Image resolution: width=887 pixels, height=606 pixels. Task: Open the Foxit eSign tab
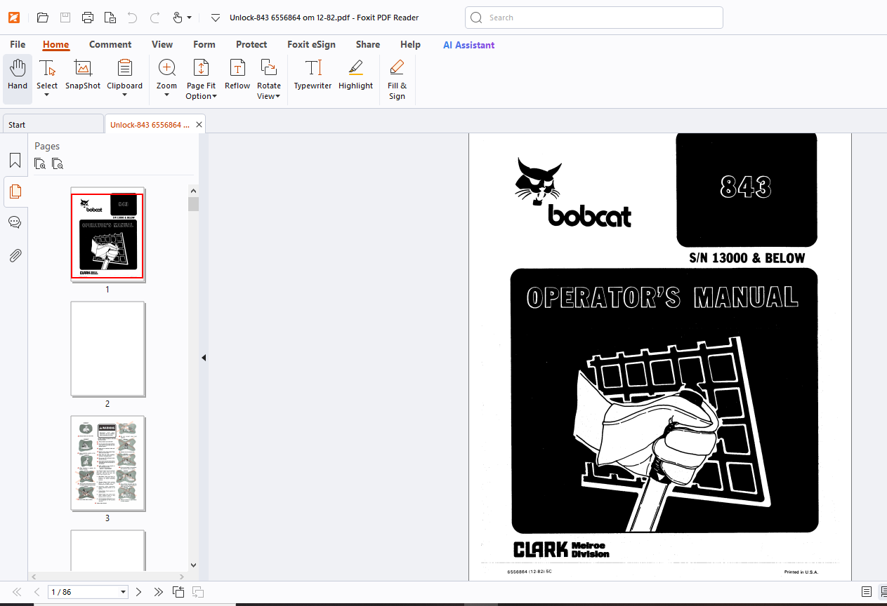pos(311,44)
